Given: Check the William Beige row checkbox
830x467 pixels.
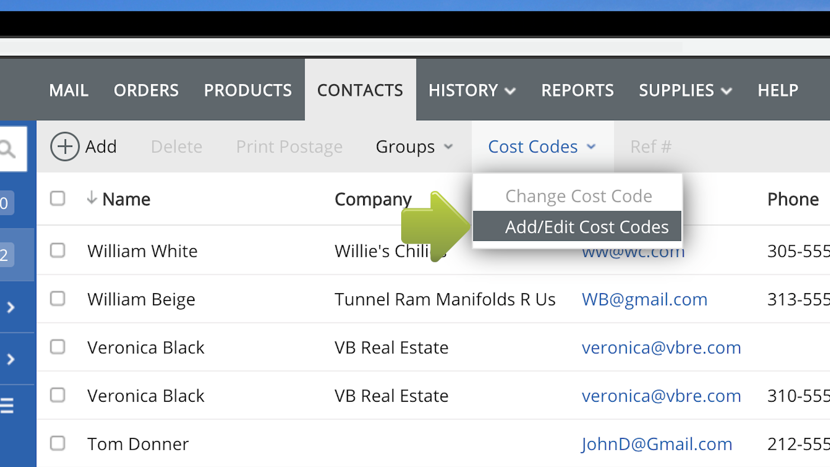Looking at the screenshot, I should tap(57, 299).
